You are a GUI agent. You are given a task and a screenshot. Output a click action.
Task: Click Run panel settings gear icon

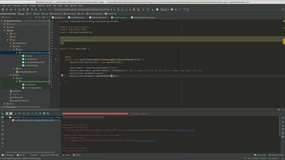[279, 110]
